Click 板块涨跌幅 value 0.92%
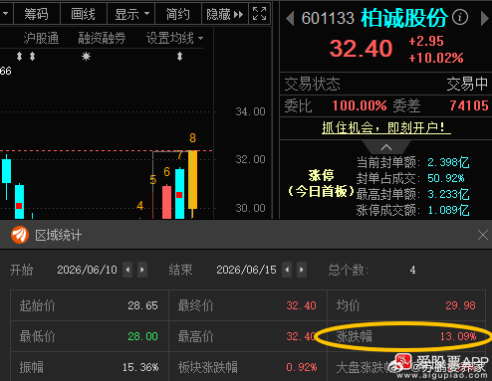492x381 pixels. coord(302,367)
